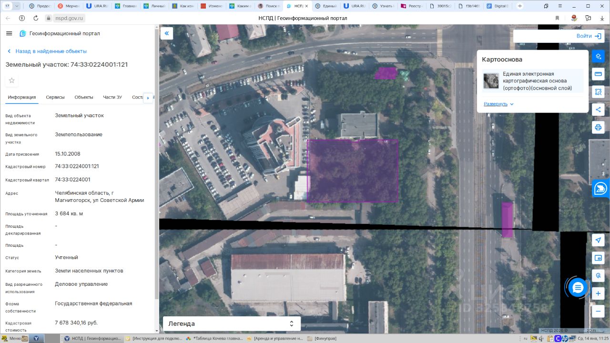The image size is (610, 343).
Task: Zoom in the map with plus button
Action: click(x=598, y=293)
